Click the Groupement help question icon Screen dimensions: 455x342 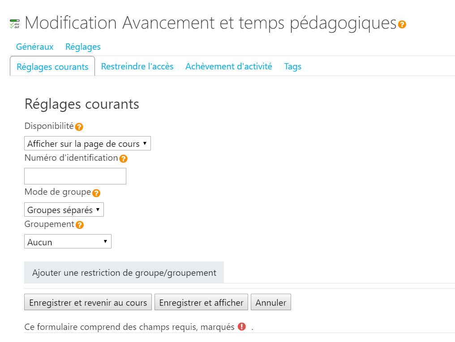80,225
